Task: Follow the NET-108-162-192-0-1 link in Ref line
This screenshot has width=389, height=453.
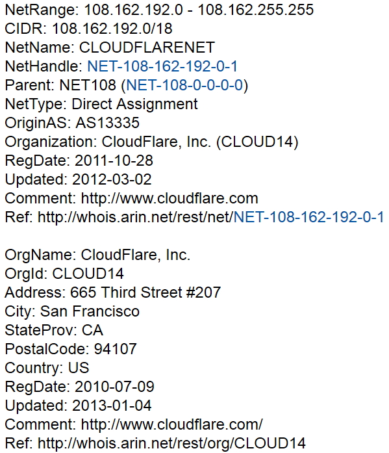Action: (308, 217)
